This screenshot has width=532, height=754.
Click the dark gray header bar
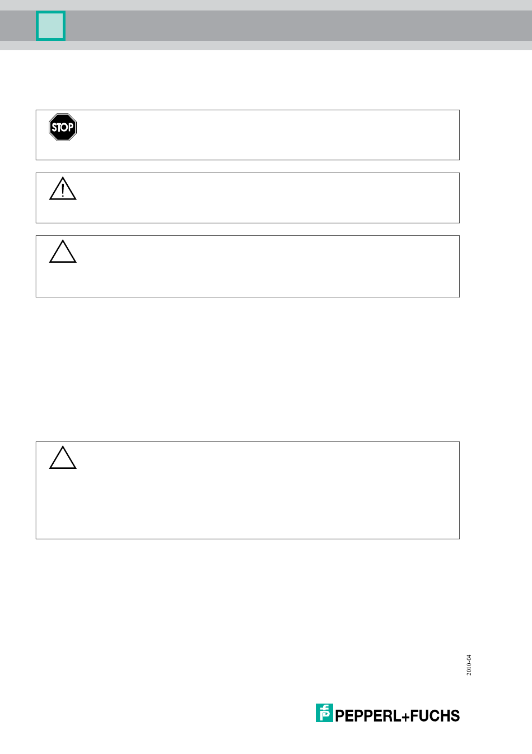coord(297,26)
